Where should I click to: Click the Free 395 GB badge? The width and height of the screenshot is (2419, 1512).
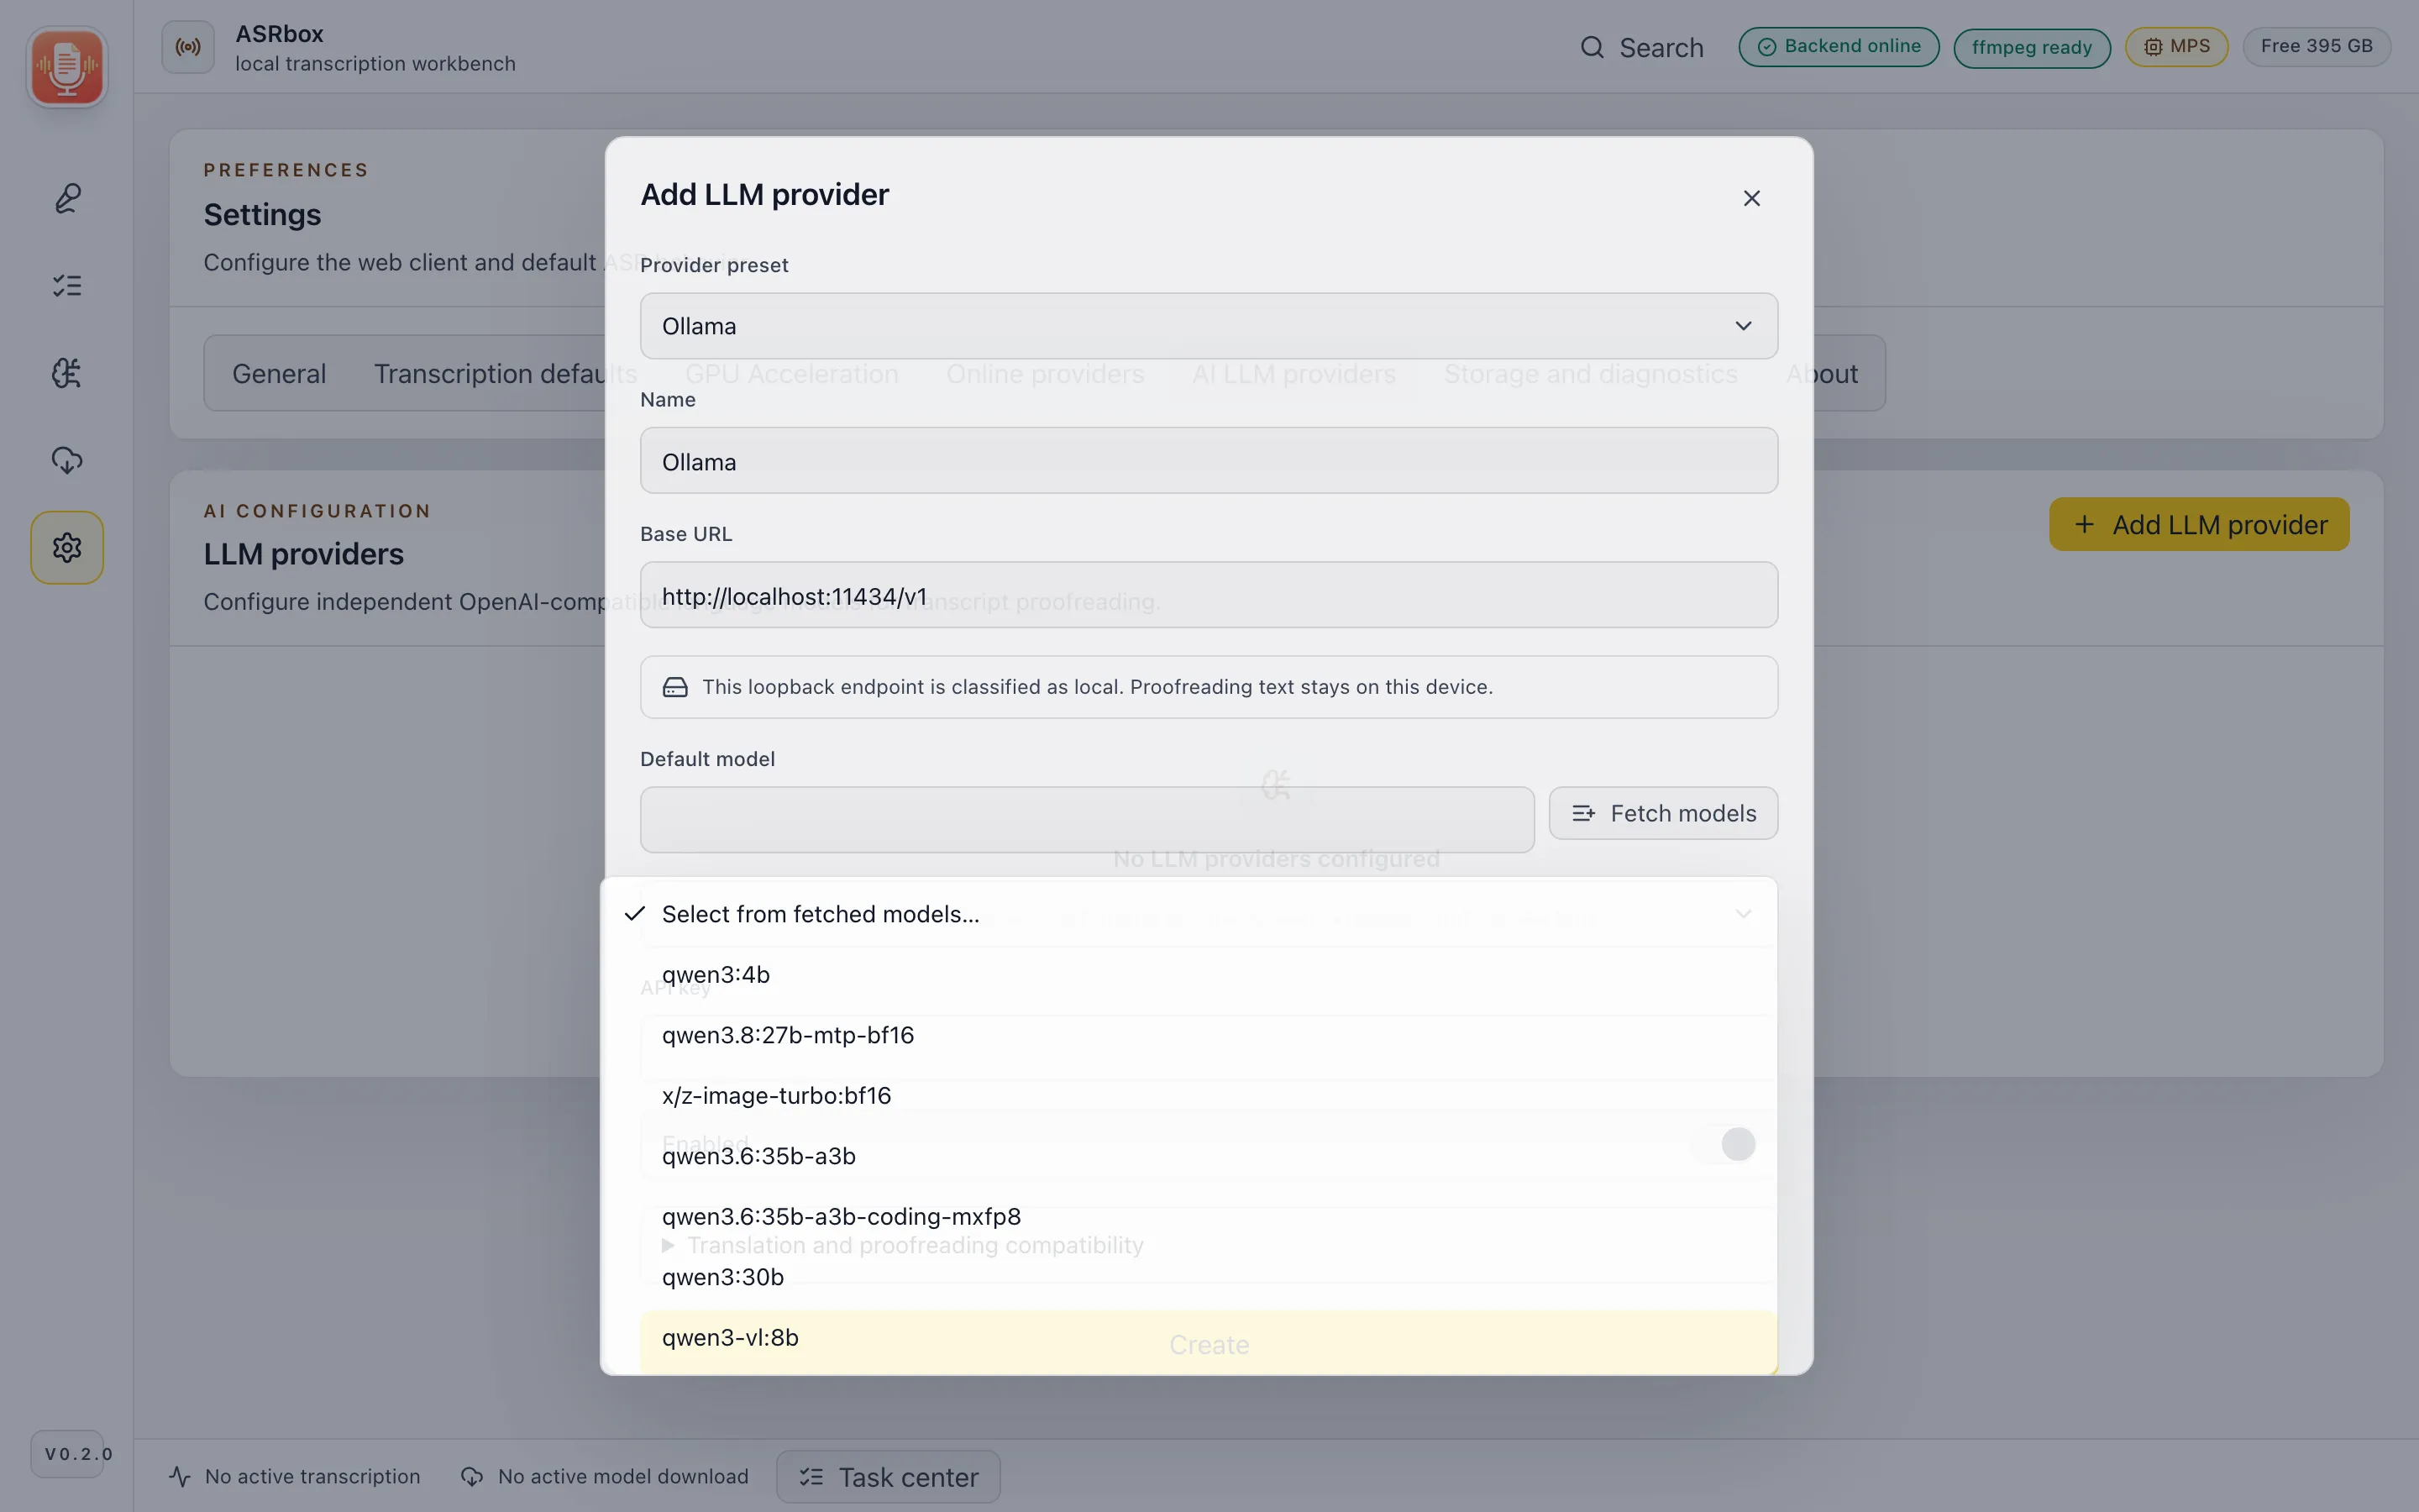pos(2316,47)
